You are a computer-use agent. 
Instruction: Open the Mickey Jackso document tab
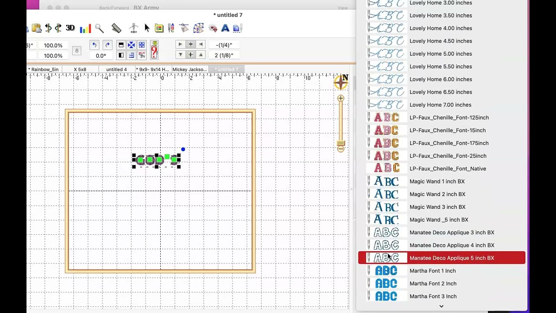pyautogui.click(x=190, y=69)
